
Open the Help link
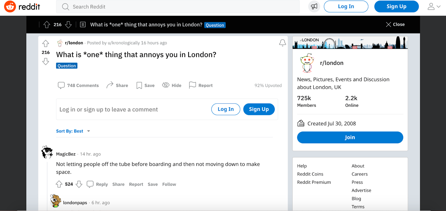[x=302, y=166]
